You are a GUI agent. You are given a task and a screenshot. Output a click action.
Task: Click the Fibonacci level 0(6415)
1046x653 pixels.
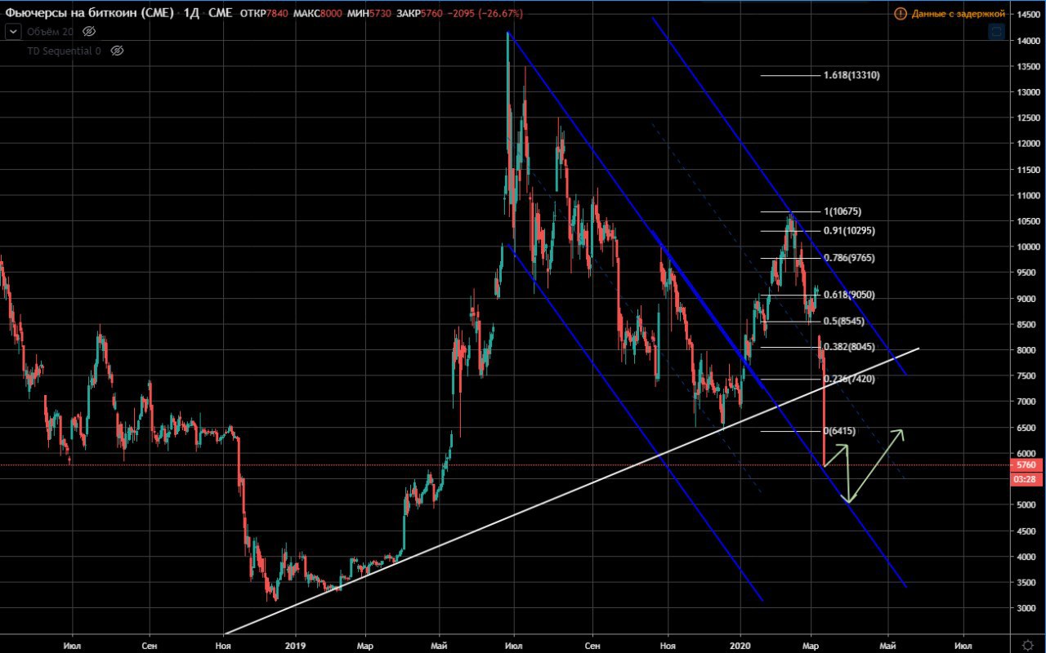[x=839, y=430]
